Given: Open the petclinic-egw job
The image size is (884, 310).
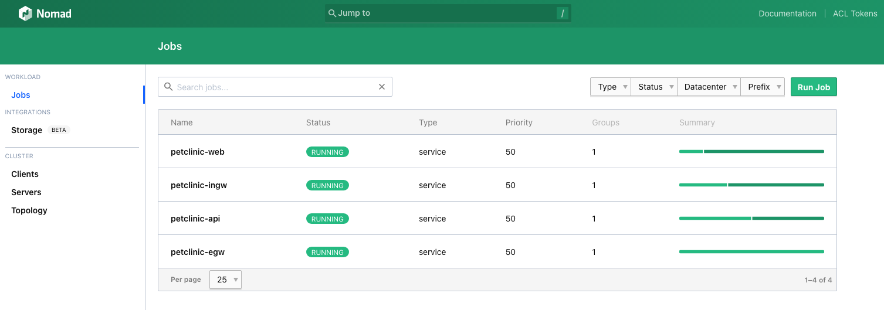Looking at the screenshot, I should pos(198,252).
